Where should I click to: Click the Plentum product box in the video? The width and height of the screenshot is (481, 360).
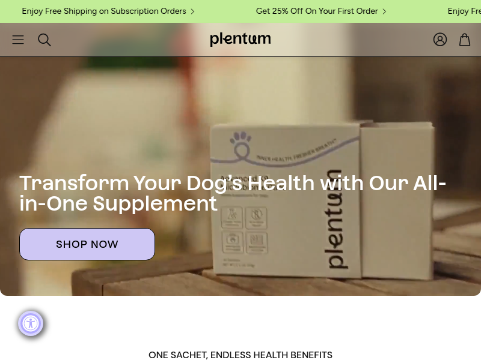click(322, 200)
